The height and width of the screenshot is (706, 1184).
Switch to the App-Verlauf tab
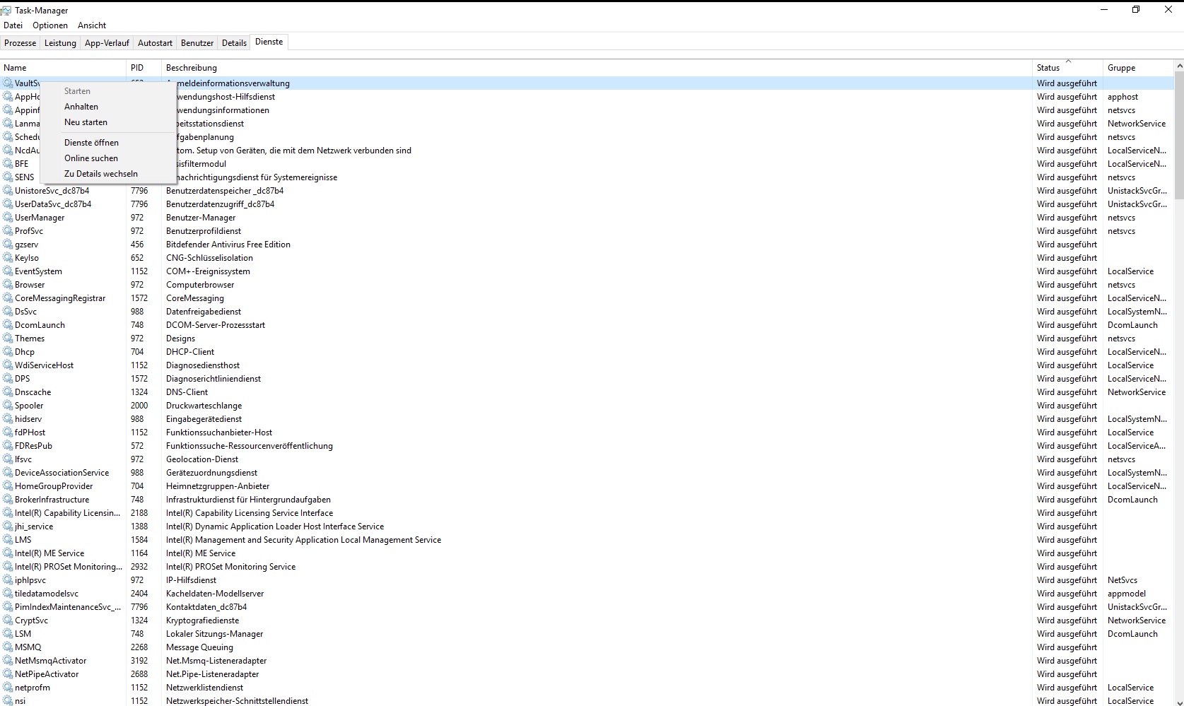click(107, 43)
